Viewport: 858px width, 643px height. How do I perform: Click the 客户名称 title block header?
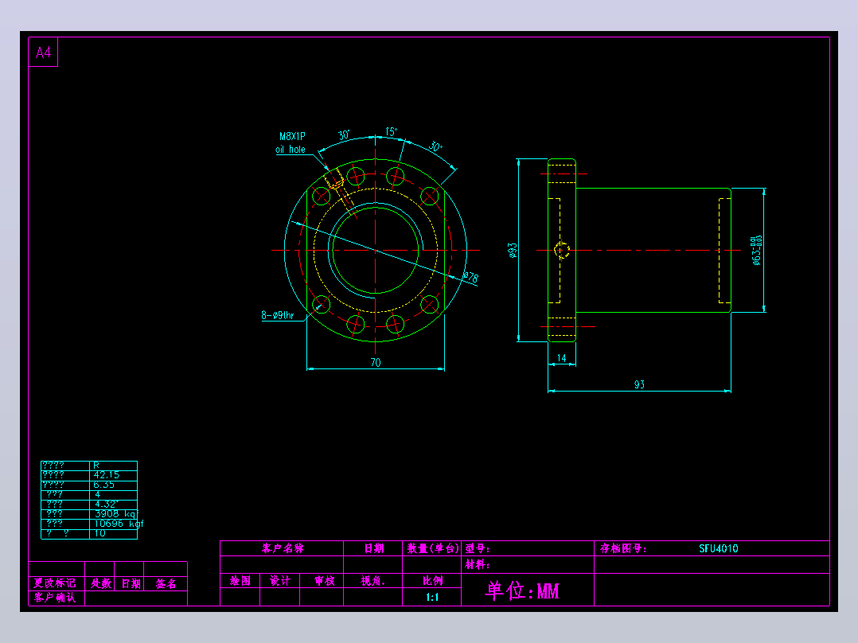(283, 548)
